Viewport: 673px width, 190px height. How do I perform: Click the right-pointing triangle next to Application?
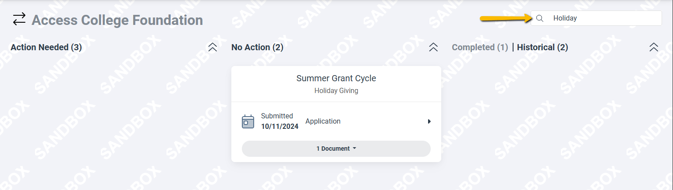point(429,121)
